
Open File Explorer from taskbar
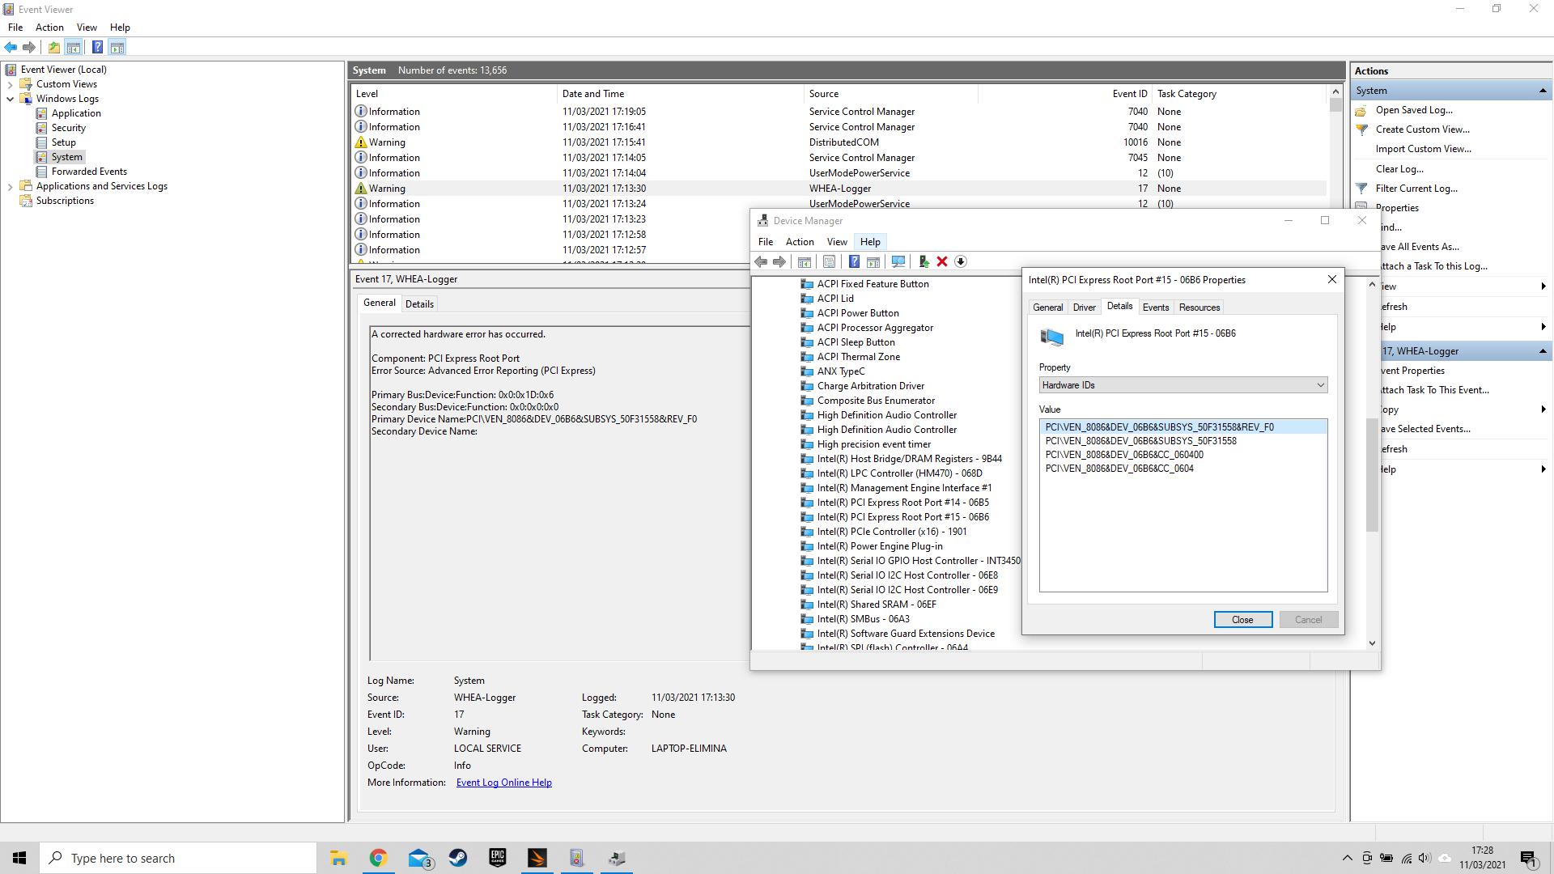(338, 858)
